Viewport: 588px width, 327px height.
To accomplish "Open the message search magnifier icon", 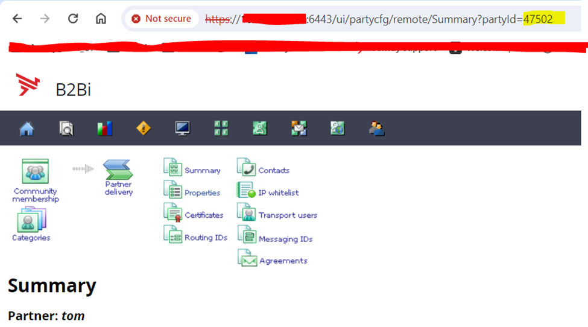I will pos(66,129).
